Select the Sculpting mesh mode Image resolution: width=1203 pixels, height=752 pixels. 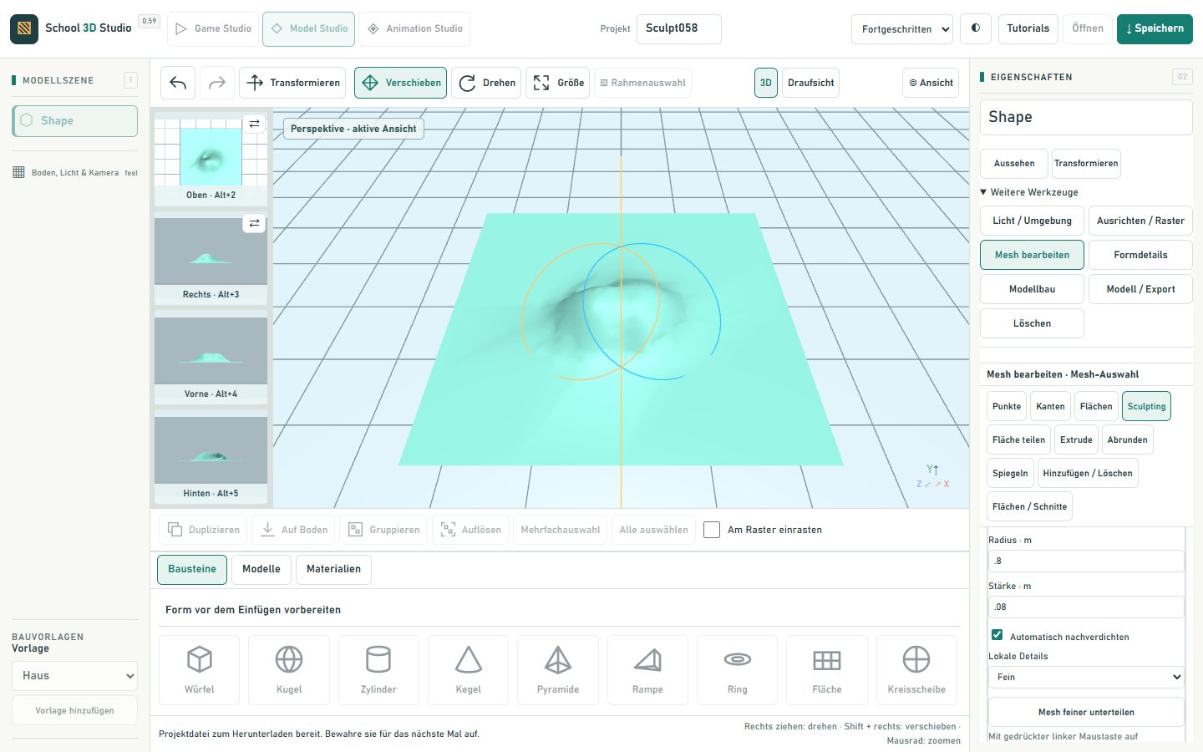click(x=1146, y=406)
